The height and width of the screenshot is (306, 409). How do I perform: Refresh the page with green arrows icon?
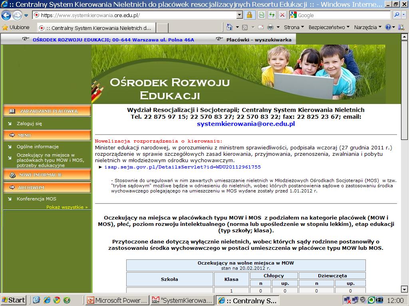pyautogui.click(x=272, y=15)
